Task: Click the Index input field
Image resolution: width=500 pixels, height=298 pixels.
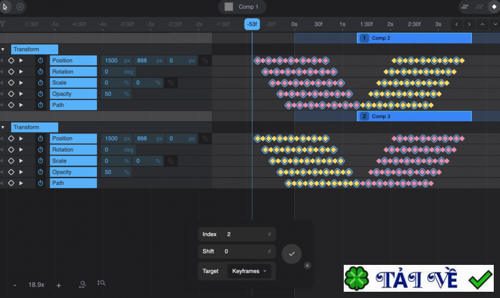Action: tap(243, 234)
